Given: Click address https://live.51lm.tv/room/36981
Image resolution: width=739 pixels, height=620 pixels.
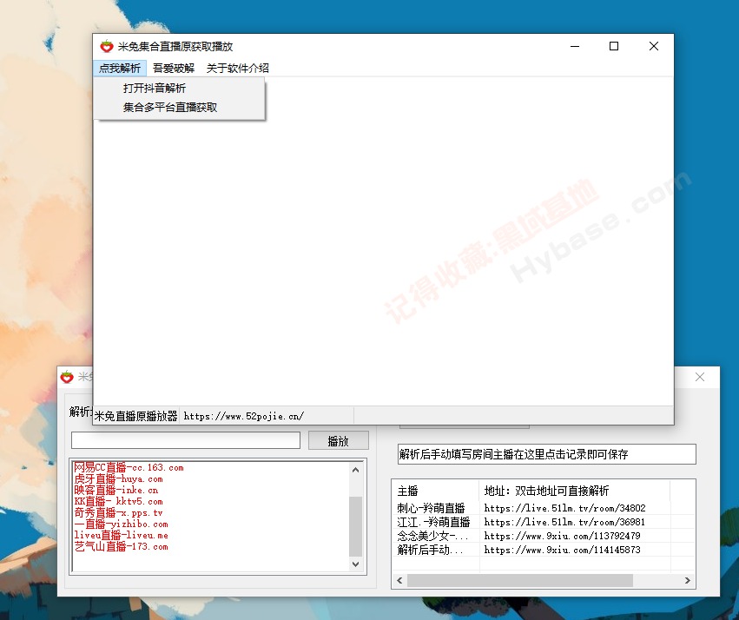Looking at the screenshot, I should coord(564,522).
